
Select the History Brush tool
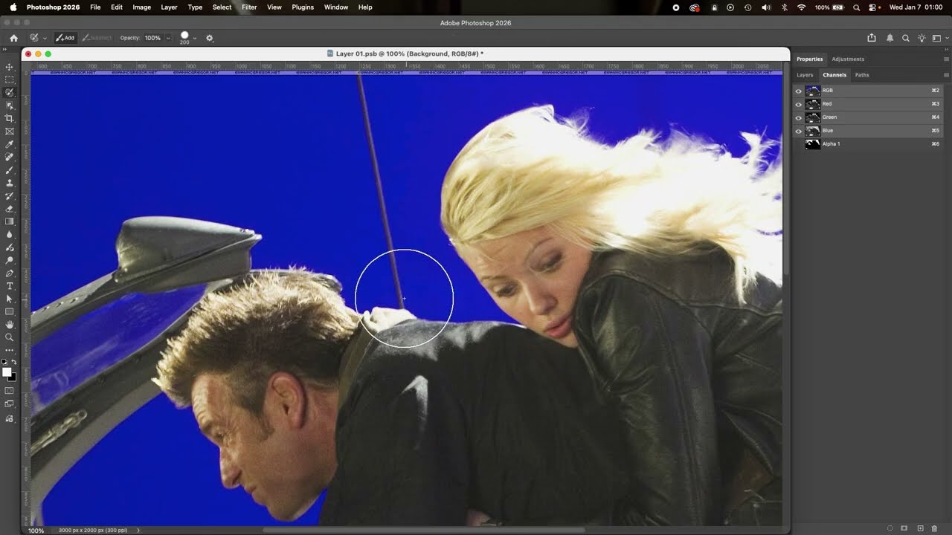click(10, 195)
